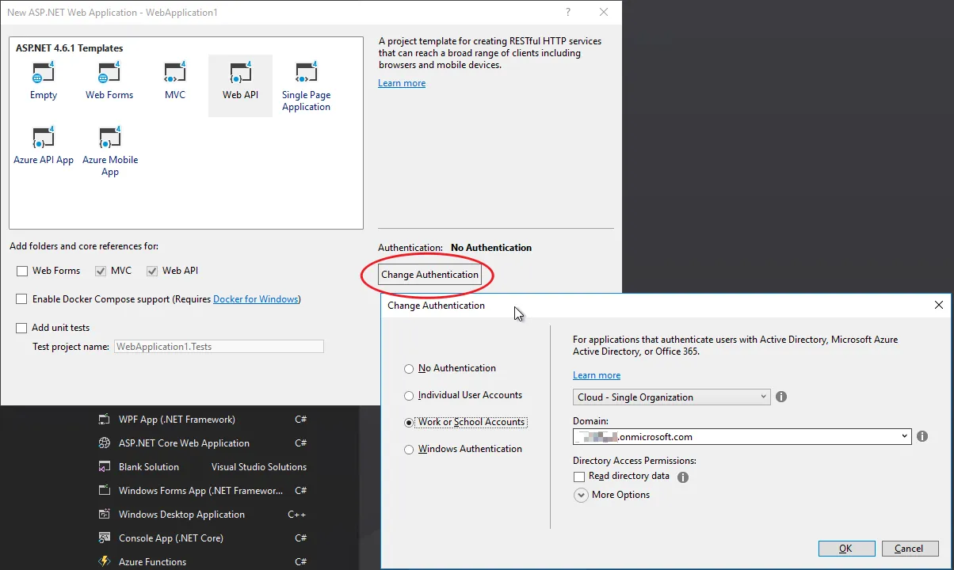This screenshot has height=570, width=954.
Task: Pick the Web API template icon
Action: (x=240, y=74)
